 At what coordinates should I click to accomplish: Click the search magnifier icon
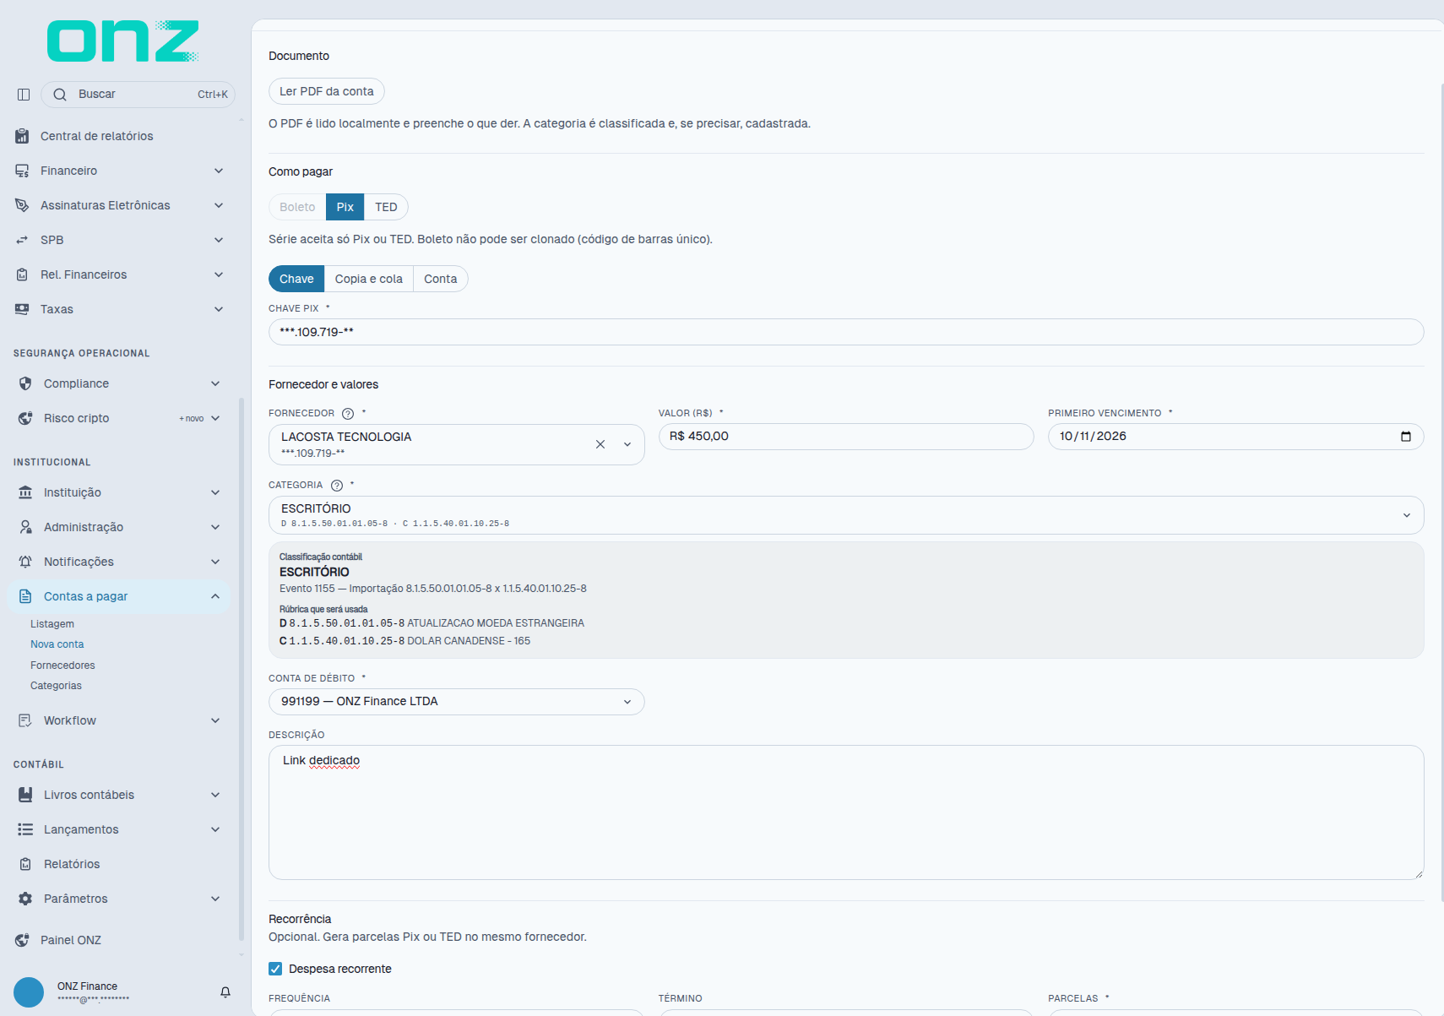coord(60,95)
